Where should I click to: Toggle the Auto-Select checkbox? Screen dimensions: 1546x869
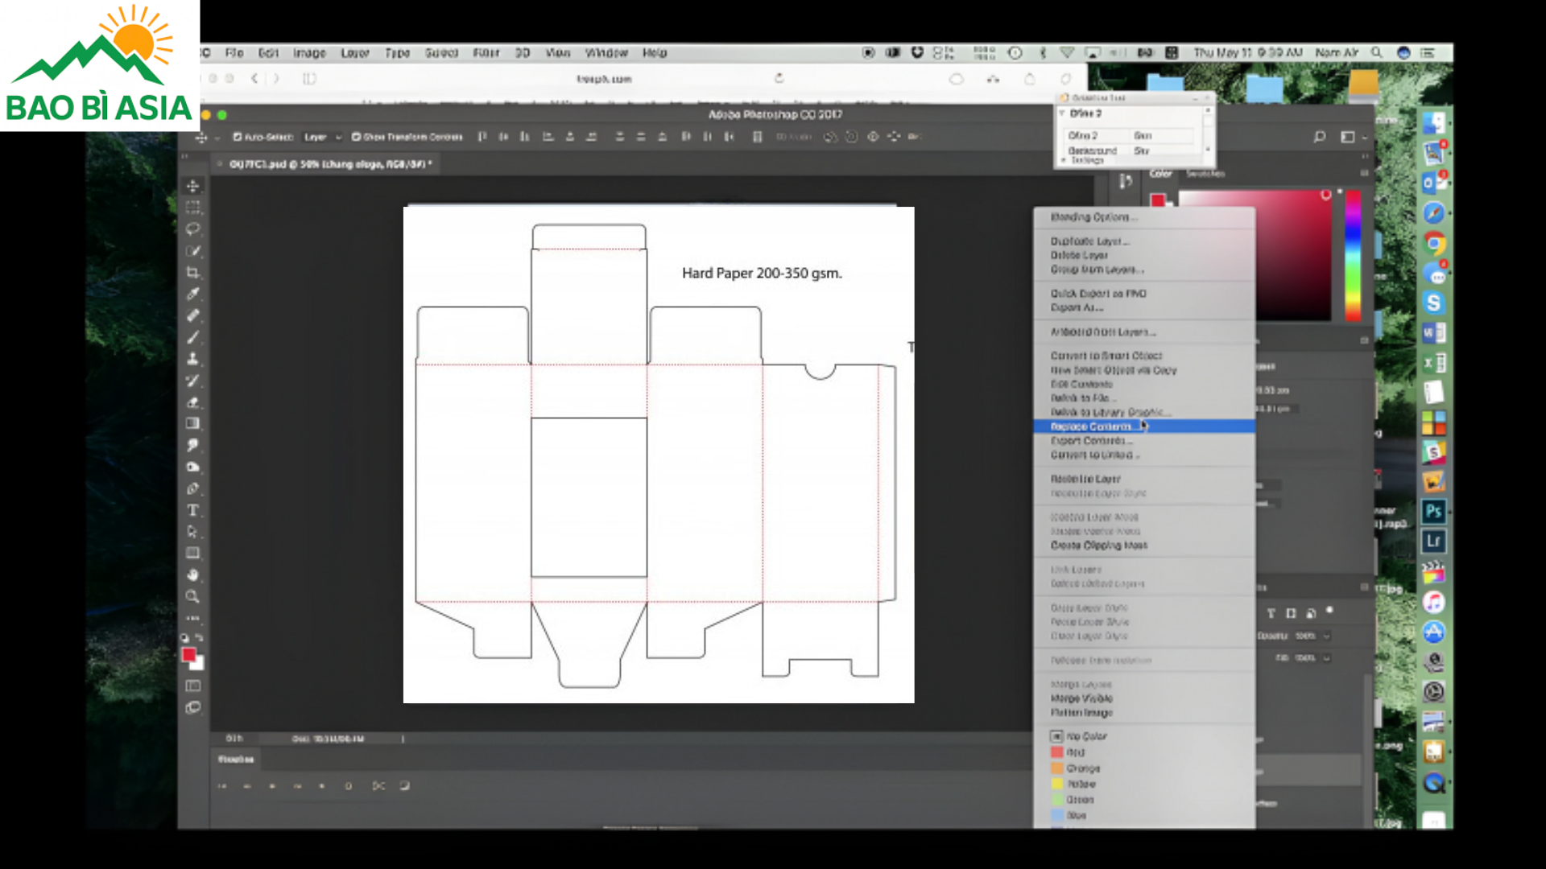point(238,137)
